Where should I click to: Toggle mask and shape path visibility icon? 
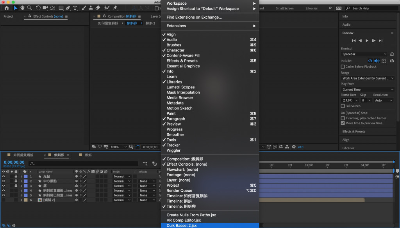click(x=137, y=147)
